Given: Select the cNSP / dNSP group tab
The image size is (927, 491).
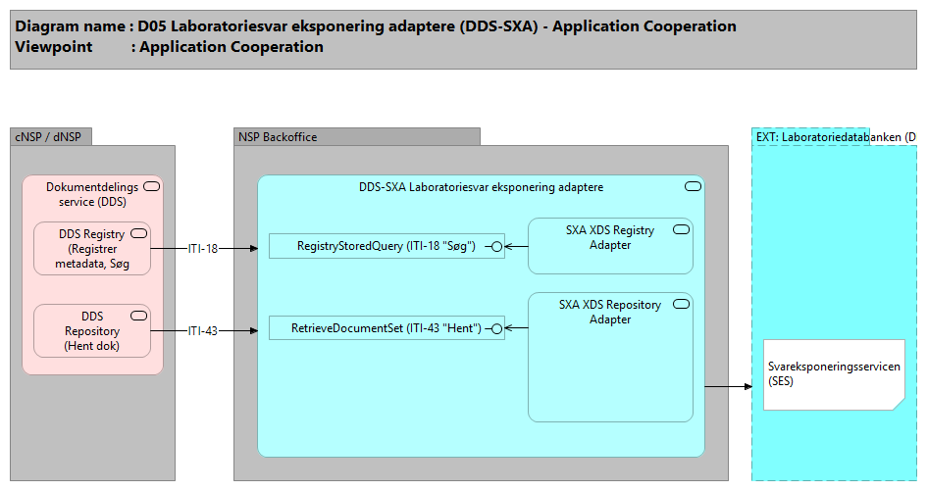Looking at the screenshot, I should [51, 137].
